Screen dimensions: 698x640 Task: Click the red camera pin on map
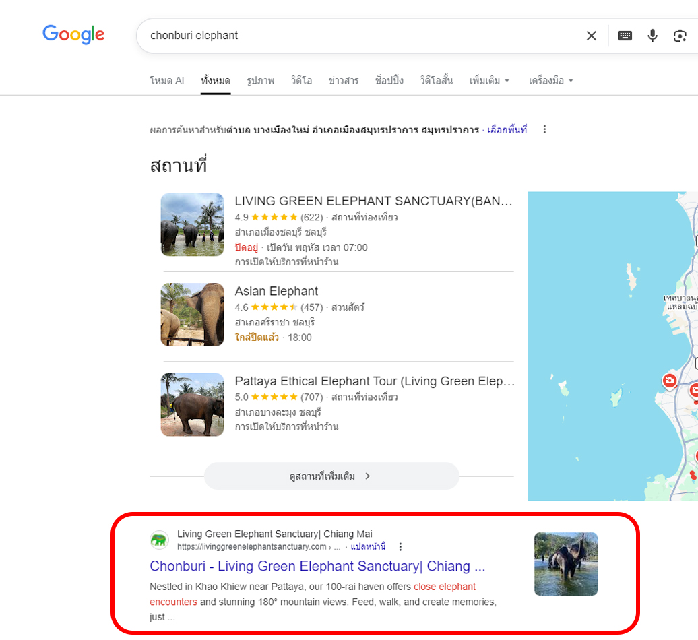[669, 381]
